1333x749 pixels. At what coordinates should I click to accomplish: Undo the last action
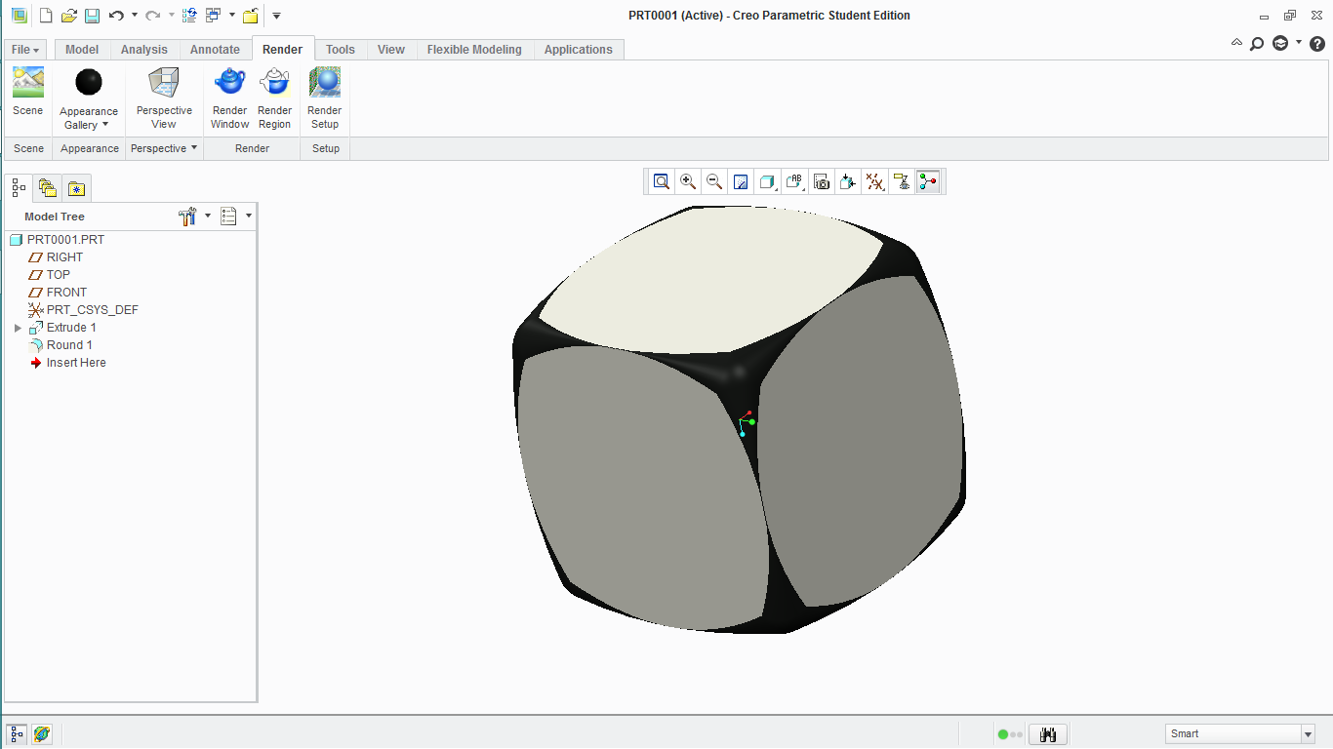116,16
